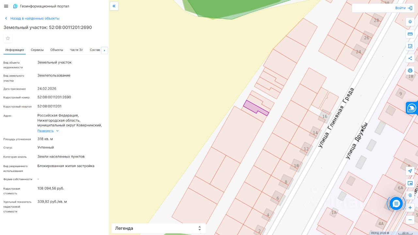The image size is (418, 235).
Task: Switch to the Объекты tab
Action: [57, 50]
